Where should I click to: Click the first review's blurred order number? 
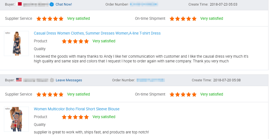[x=144, y=4]
